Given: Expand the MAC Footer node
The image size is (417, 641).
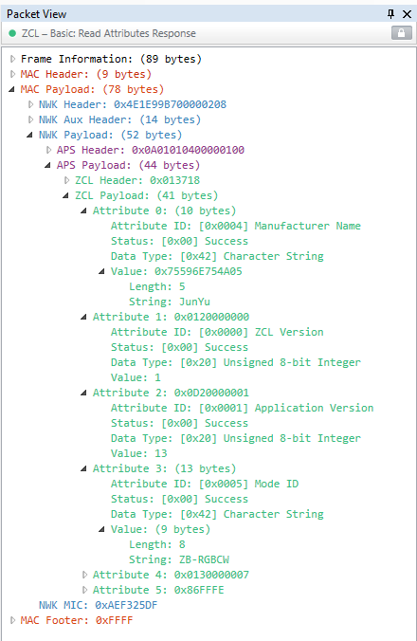Looking at the screenshot, I should pos(12,620).
